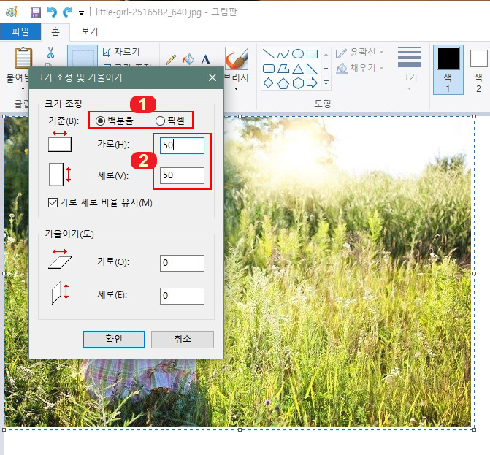Expand the 붙여넣기 dropdown arrow
The height and width of the screenshot is (455, 490).
23,89
